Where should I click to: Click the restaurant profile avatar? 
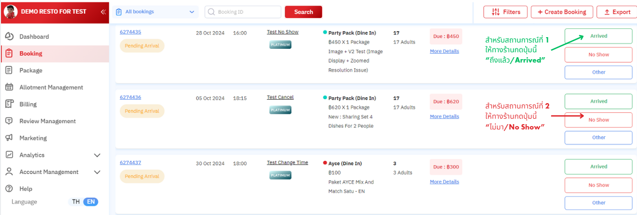10,12
